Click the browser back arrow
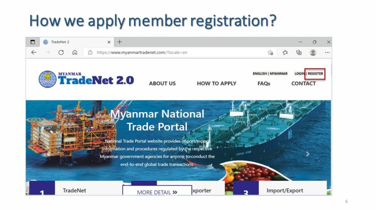 point(34,52)
